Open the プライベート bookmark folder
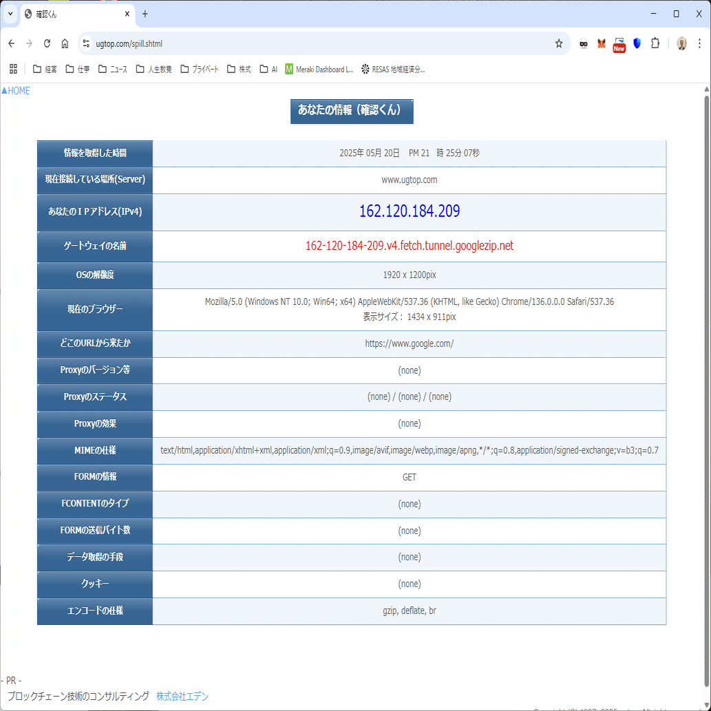The height and width of the screenshot is (711, 711). (x=200, y=69)
